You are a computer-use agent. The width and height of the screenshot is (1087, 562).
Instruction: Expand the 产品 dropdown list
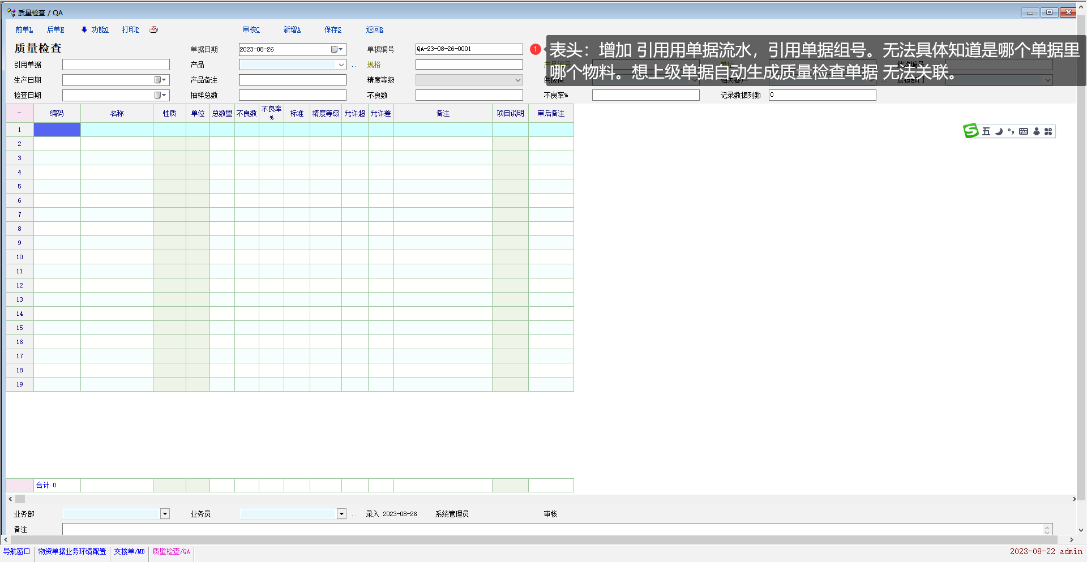coord(341,65)
